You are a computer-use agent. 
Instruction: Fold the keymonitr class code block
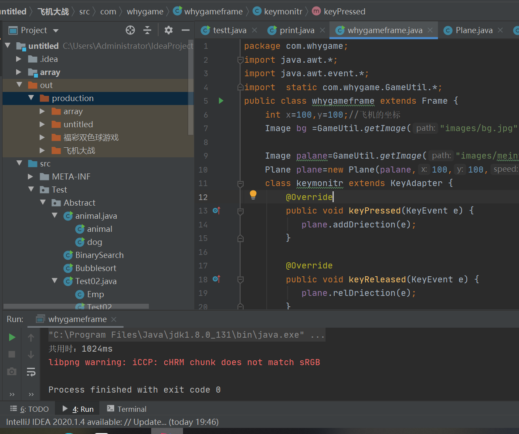(x=241, y=183)
